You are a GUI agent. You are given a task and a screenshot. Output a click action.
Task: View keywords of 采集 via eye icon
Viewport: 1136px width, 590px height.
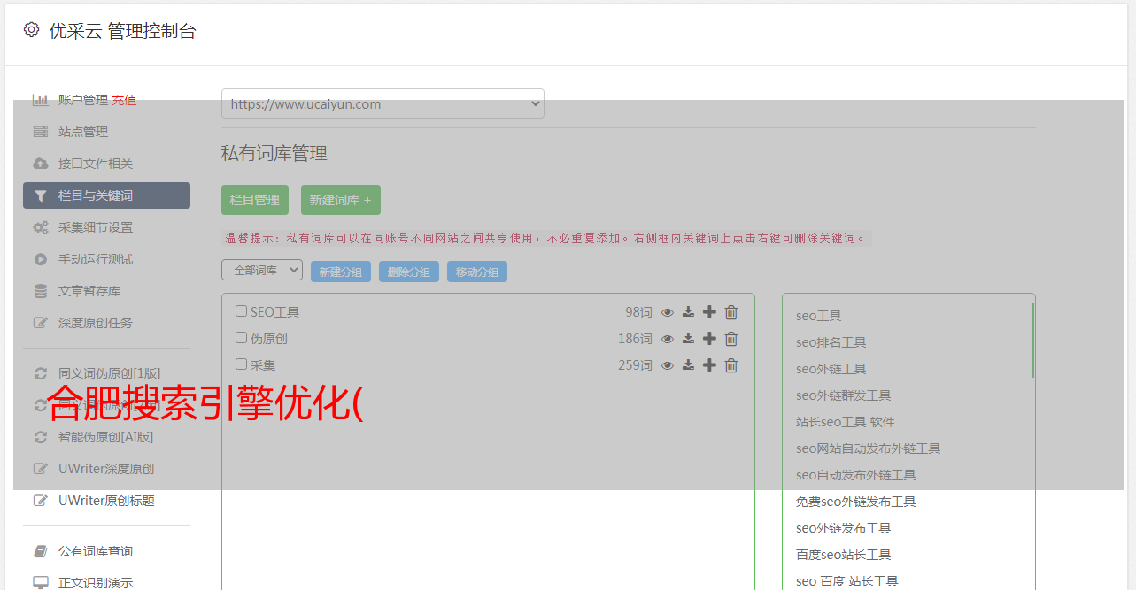668,365
